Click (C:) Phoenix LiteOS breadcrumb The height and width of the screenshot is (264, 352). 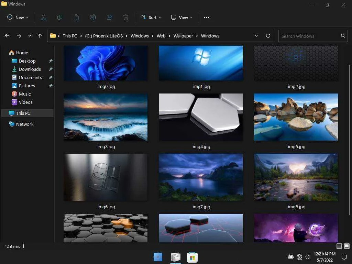[x=104, y=36]
